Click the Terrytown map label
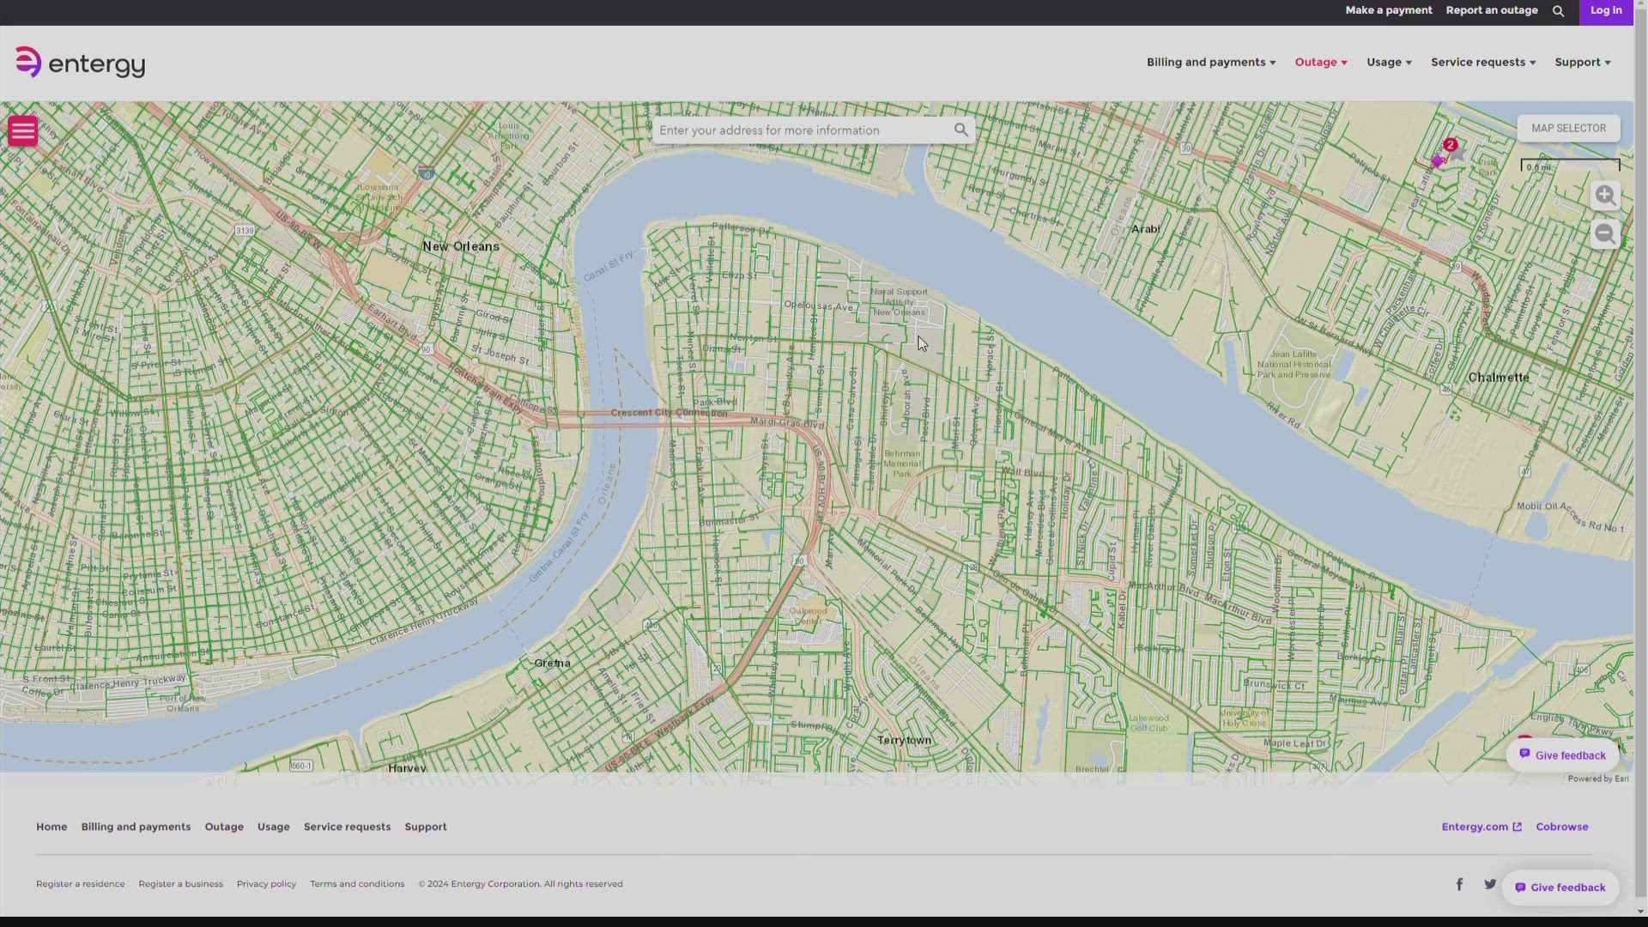 pyautogui.click(x=904, y=740)
